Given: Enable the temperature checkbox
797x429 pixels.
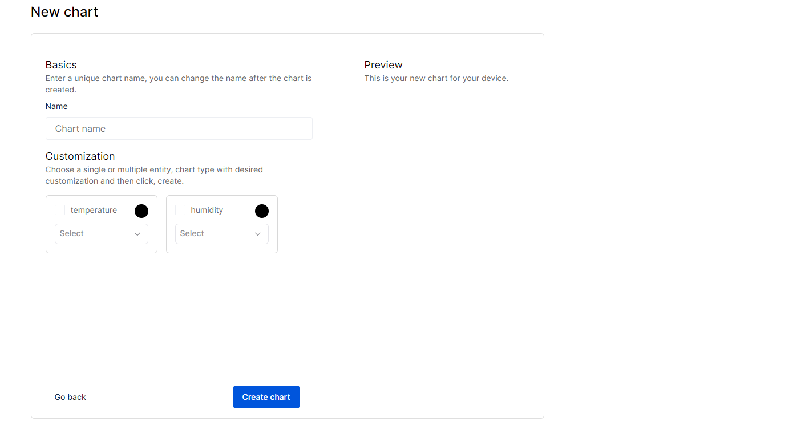Looking at the screenshot, I should [x=60, y=210].
